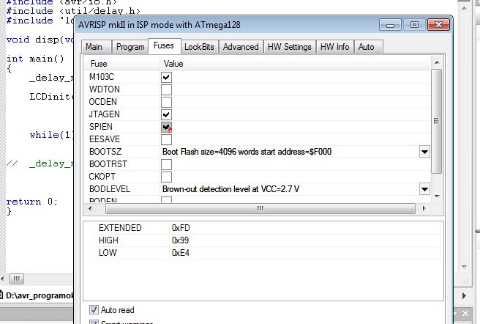Click int main() in the code editor
Screen dimensions: 480x324
(35, 59)
